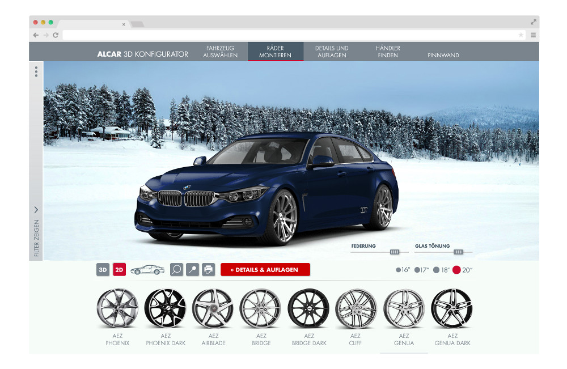The height and width of the screenshot is (369, 567).
Task: Click the wheel list horizontal scrollbar
Action: point(404,353)
